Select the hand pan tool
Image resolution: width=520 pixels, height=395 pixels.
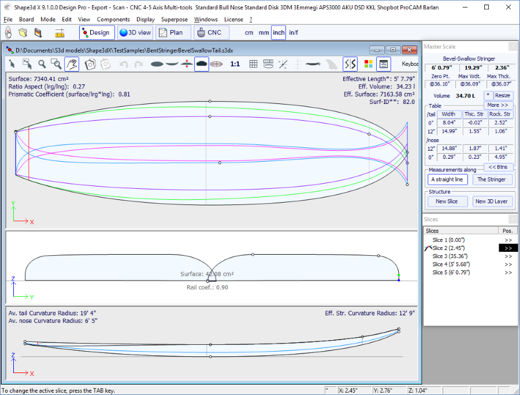72,64
